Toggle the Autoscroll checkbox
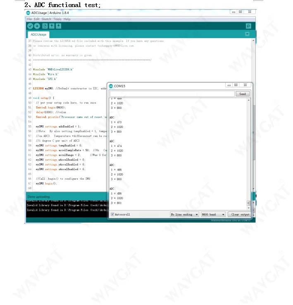The width and height of the screenshot is (293, 305). (112, 214)
